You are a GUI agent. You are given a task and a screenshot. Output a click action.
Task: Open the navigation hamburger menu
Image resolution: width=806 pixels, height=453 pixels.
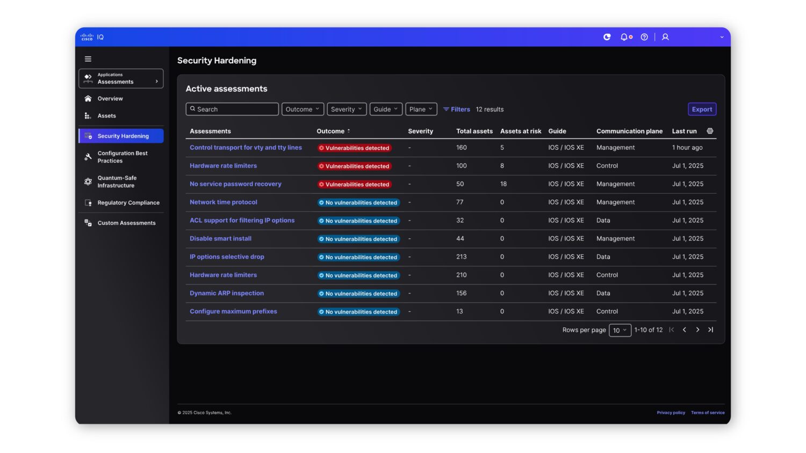pos(88,59)
